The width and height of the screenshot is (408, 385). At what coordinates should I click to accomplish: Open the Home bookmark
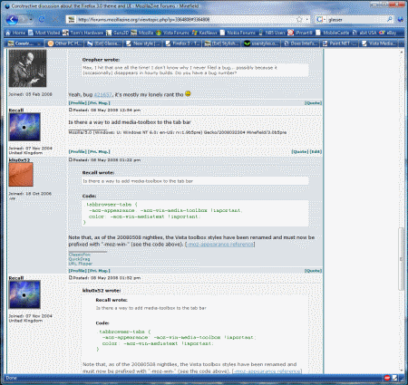pos(15,33)
